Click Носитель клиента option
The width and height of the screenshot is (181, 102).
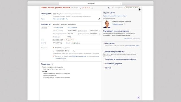click(x=50, y=76)
